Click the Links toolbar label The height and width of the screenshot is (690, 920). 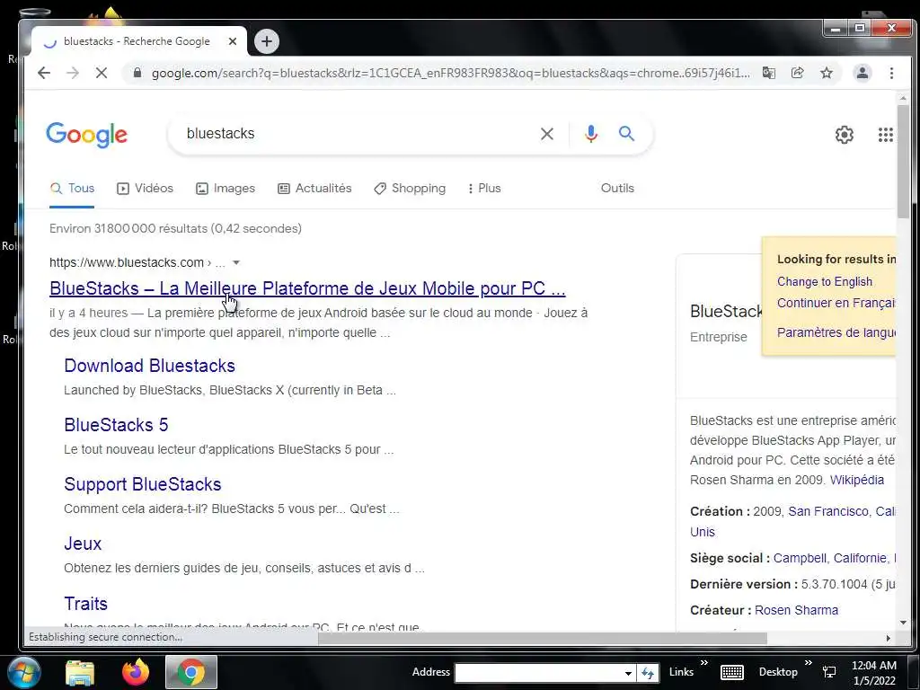(681, 672)
